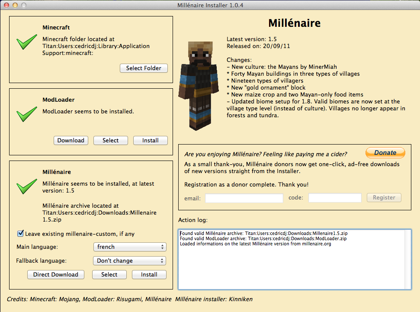Click the 'Loaded informations on the latest' log line
Viewport: 420px width, 312px height.
[x=255, y=244]
